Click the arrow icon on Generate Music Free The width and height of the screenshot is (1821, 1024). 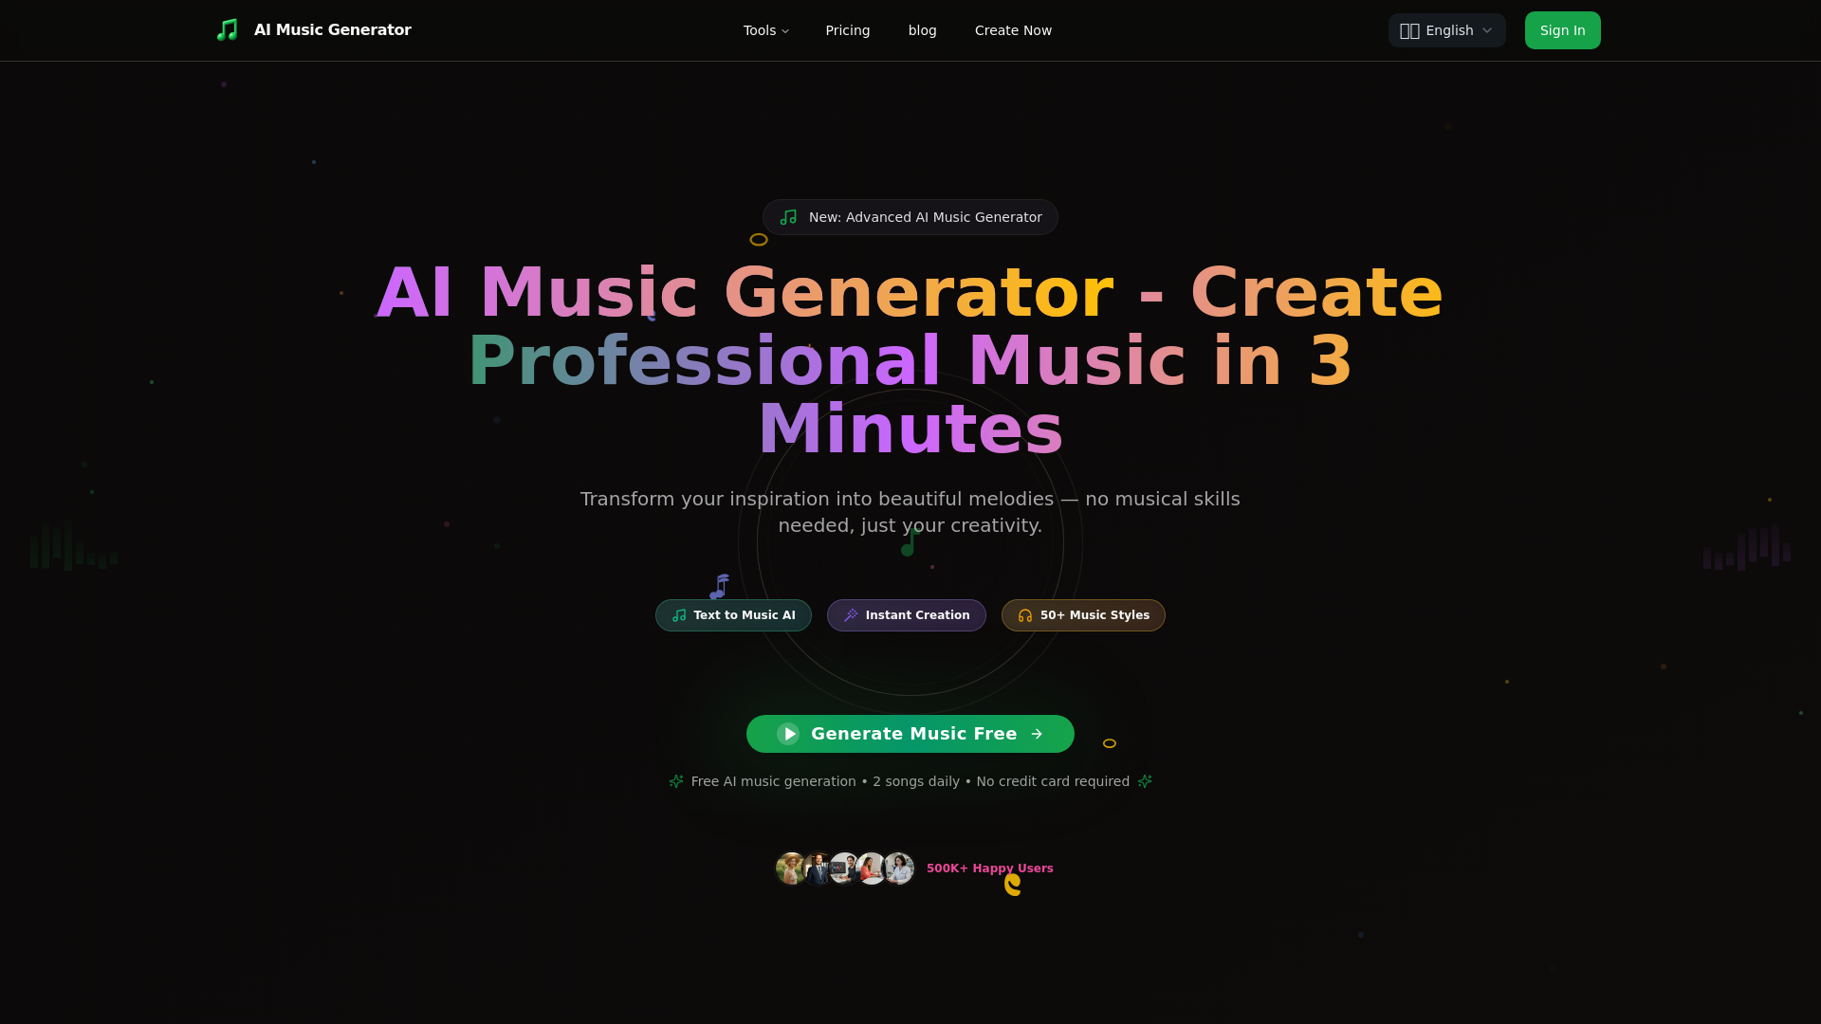pos(1037,734)
